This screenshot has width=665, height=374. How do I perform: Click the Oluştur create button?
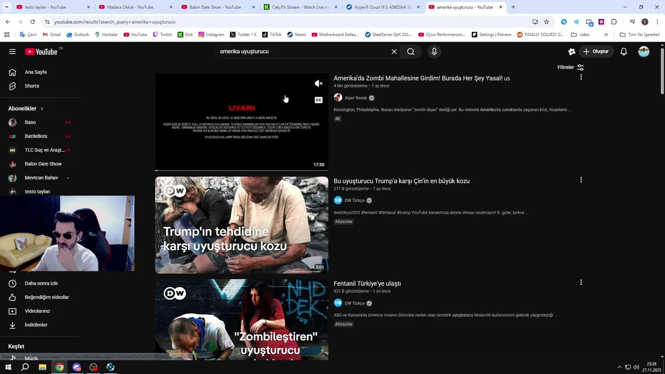596,51
